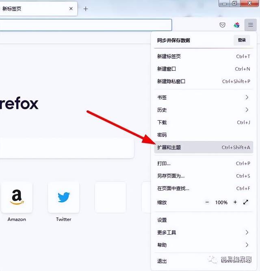Choose 打印... print entry
Image resolution: width=260 pixels, height=271 pixels.
(204, 163)
